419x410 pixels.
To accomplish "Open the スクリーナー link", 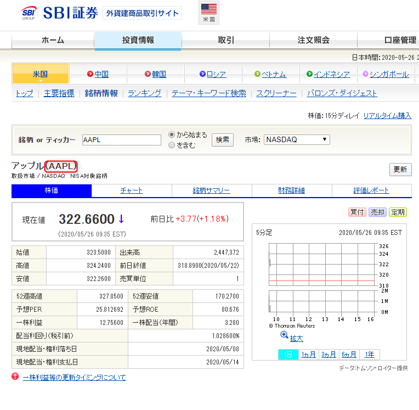I will click(276, 93).
